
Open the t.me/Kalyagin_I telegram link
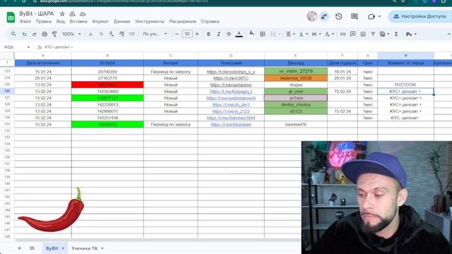pos(231,91)
